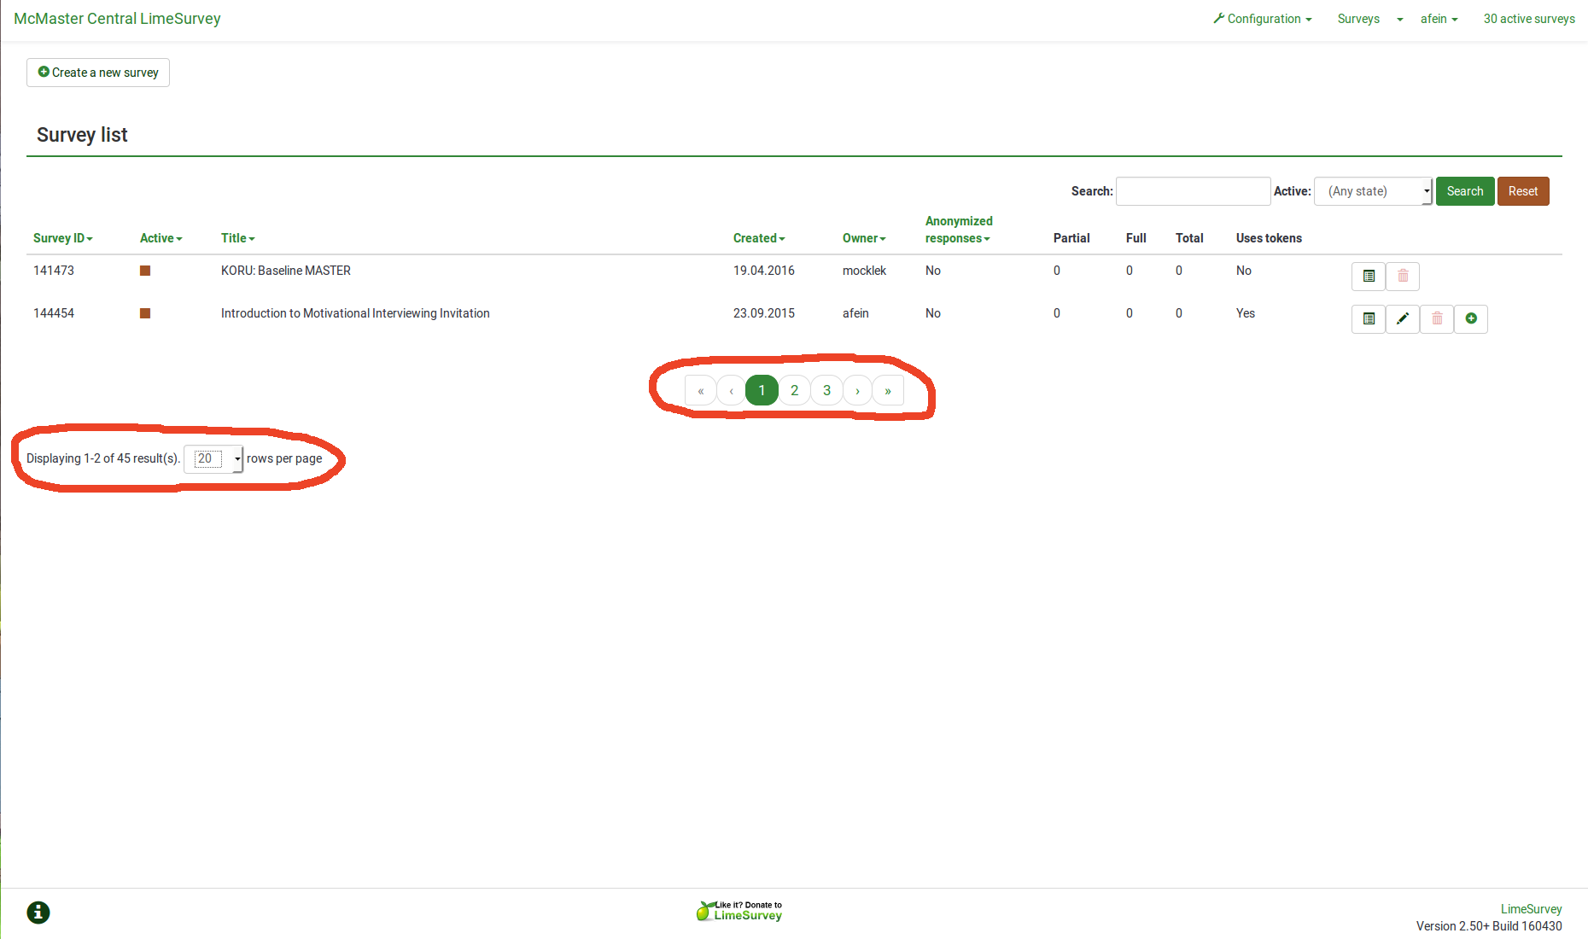Click the inactive status square for survey 141473
This screenshot has width=1588, height=939.
145,271
